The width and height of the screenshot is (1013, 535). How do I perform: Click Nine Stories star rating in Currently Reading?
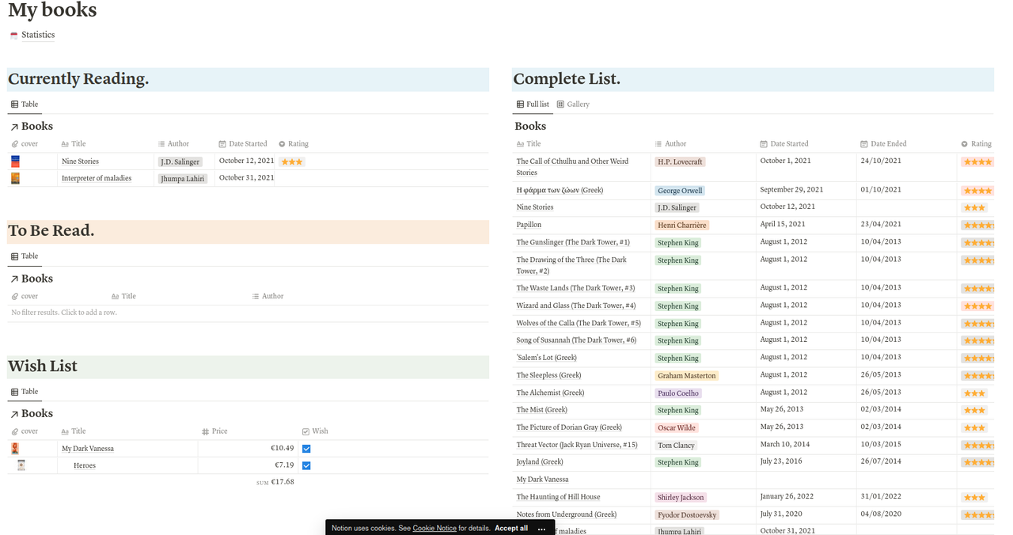tap(292, 161)
